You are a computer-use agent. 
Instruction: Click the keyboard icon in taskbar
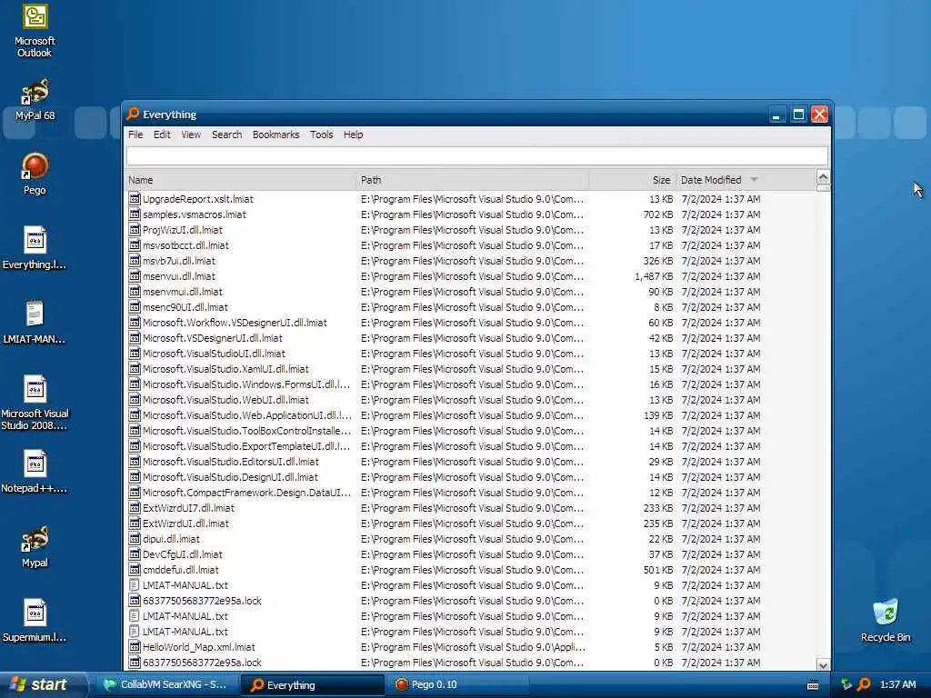coord(813,685)
